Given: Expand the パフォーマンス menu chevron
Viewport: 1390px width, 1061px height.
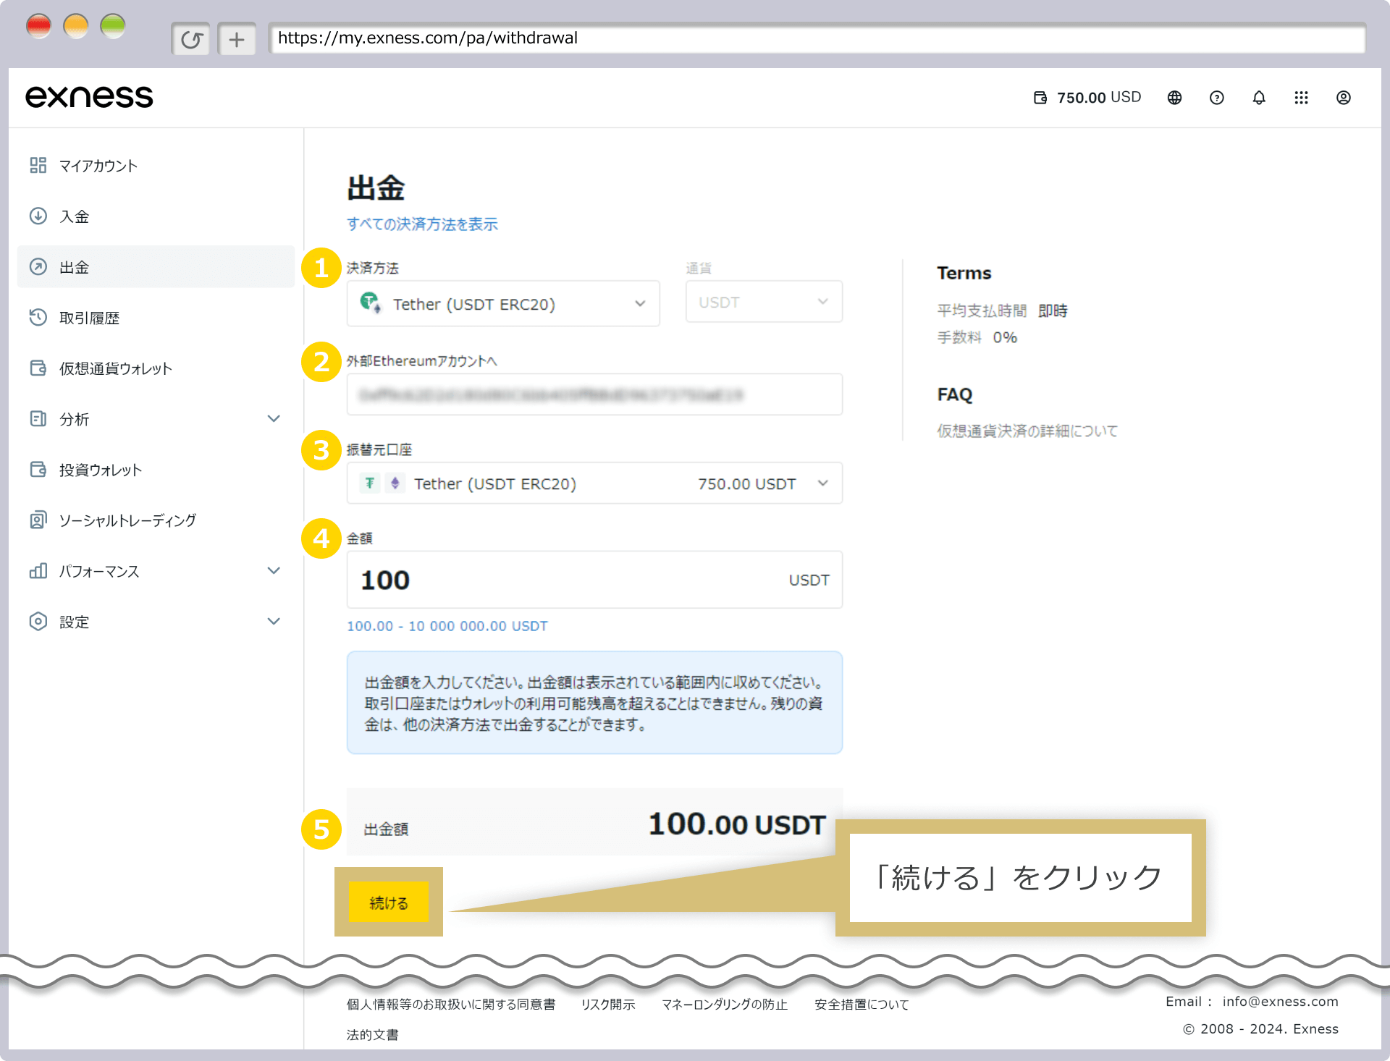Looking at the screenshot, I should [274, 571].
